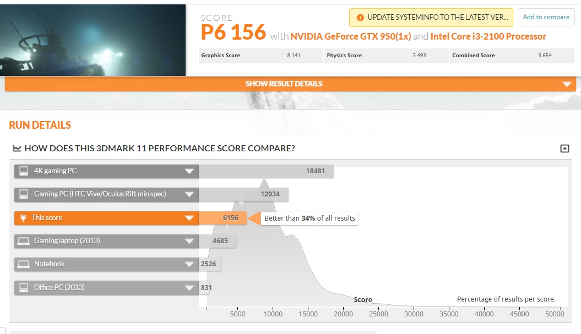
Task: Click the 3DMark 11 performance score compare heading
Action: click(x=160, y=148)
